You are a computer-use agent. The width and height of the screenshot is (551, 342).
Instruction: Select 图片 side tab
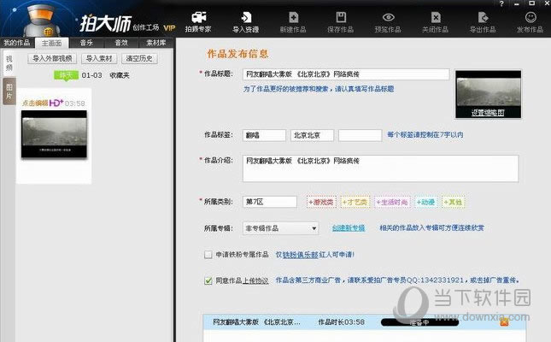click(x=9, y=91)
